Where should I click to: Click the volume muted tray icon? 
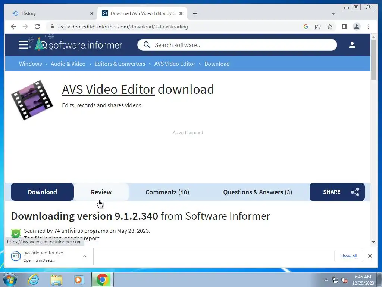tap(344, 280)
